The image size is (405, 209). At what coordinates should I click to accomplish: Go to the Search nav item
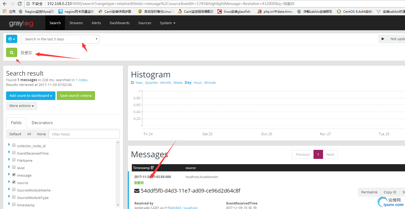coord(55,23)
